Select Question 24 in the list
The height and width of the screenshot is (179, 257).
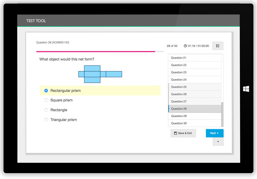[195, 80]
